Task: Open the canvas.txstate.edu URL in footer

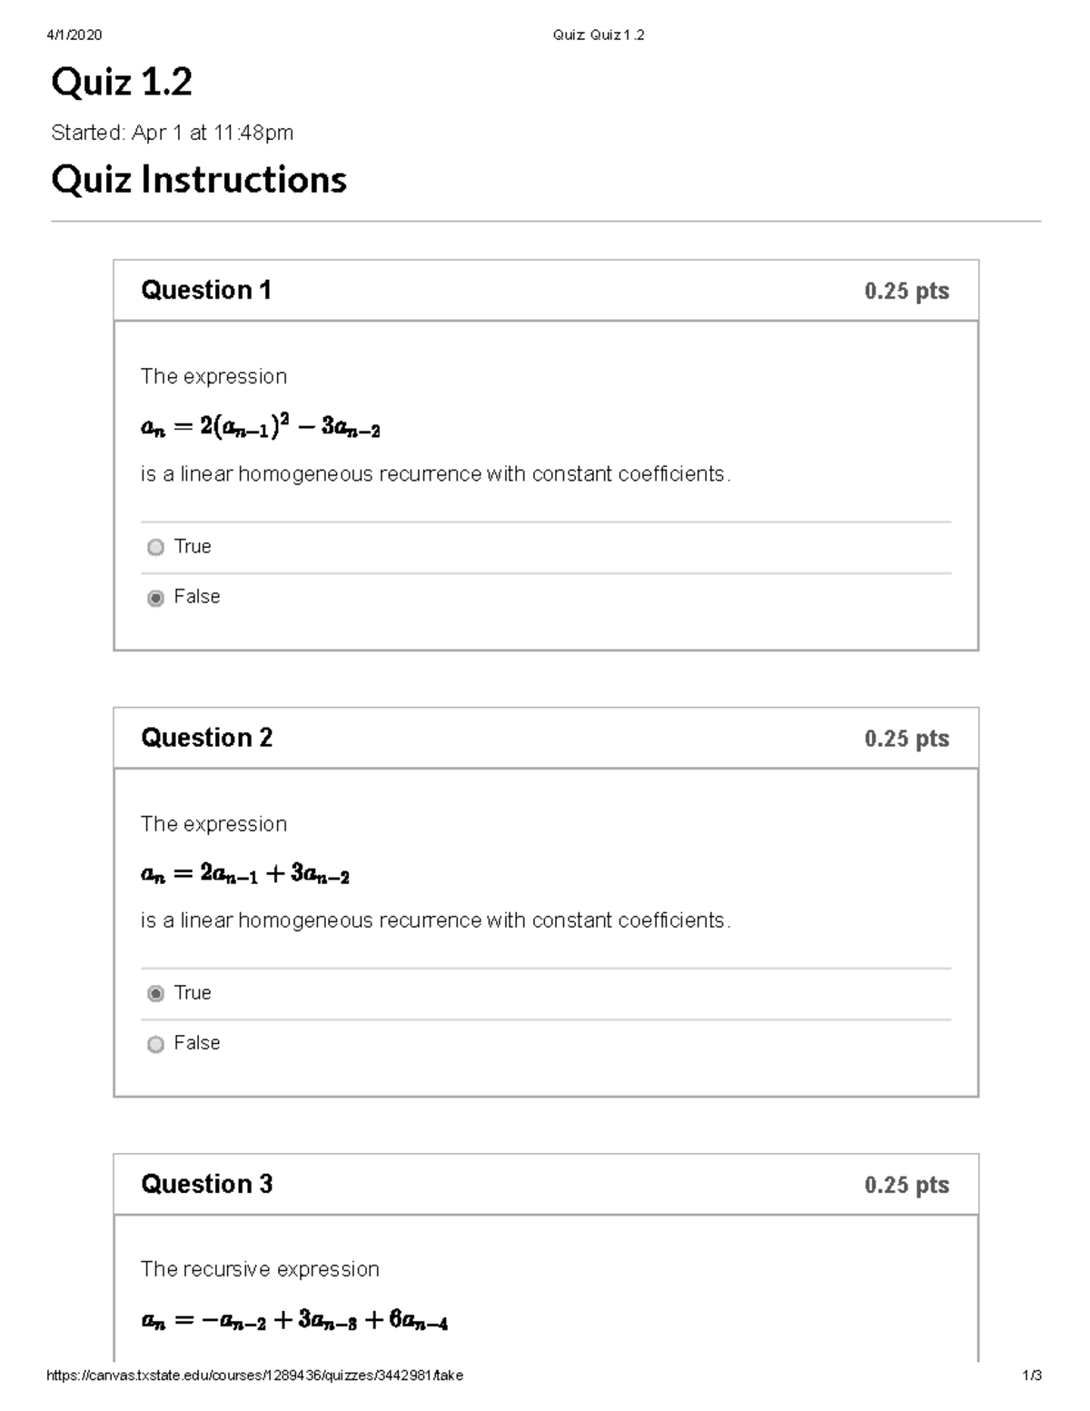Action: (x=254, y=1376)
